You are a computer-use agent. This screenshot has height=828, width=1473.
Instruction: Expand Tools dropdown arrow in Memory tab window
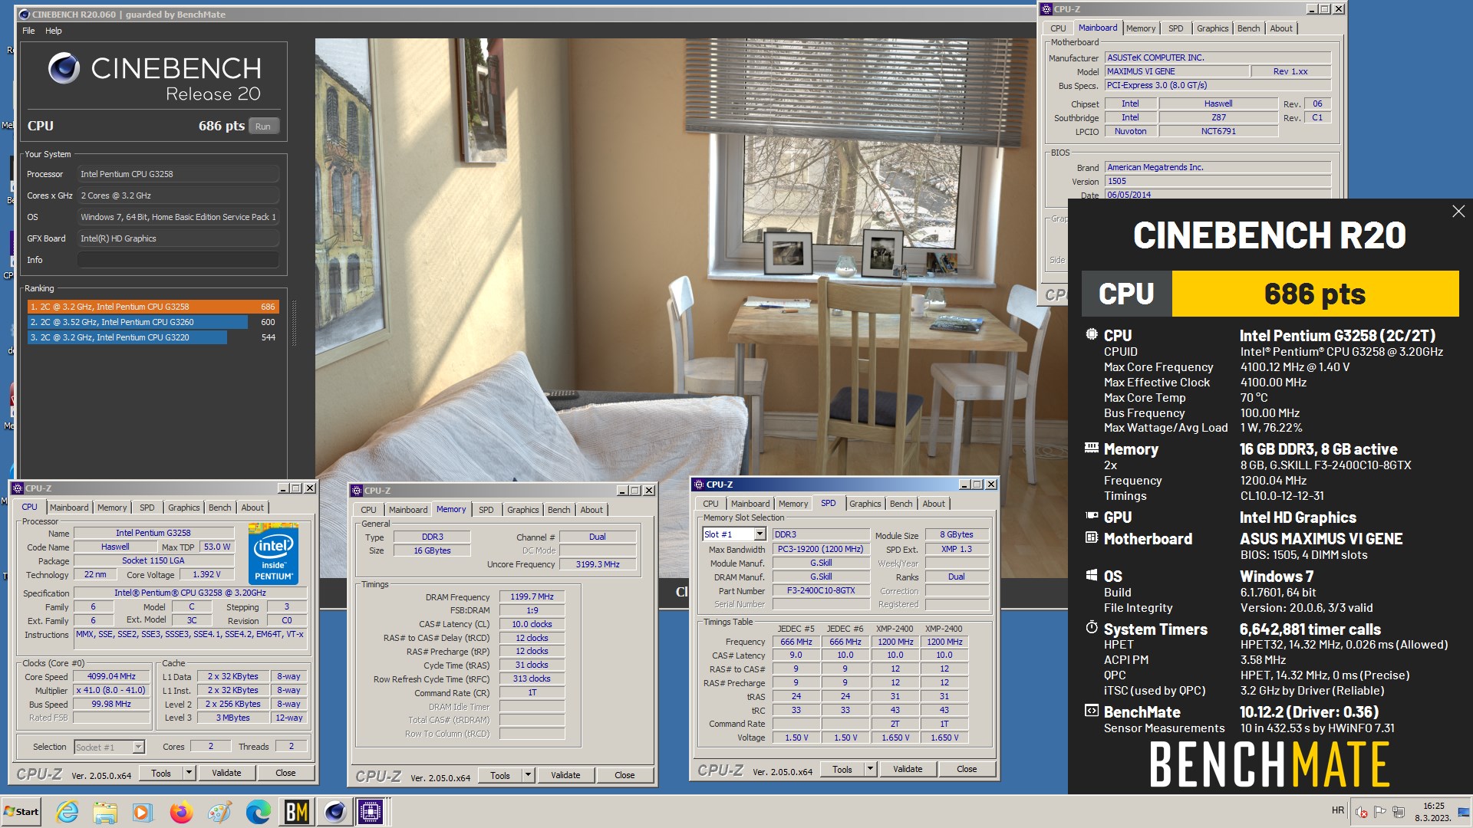(528, 775)
